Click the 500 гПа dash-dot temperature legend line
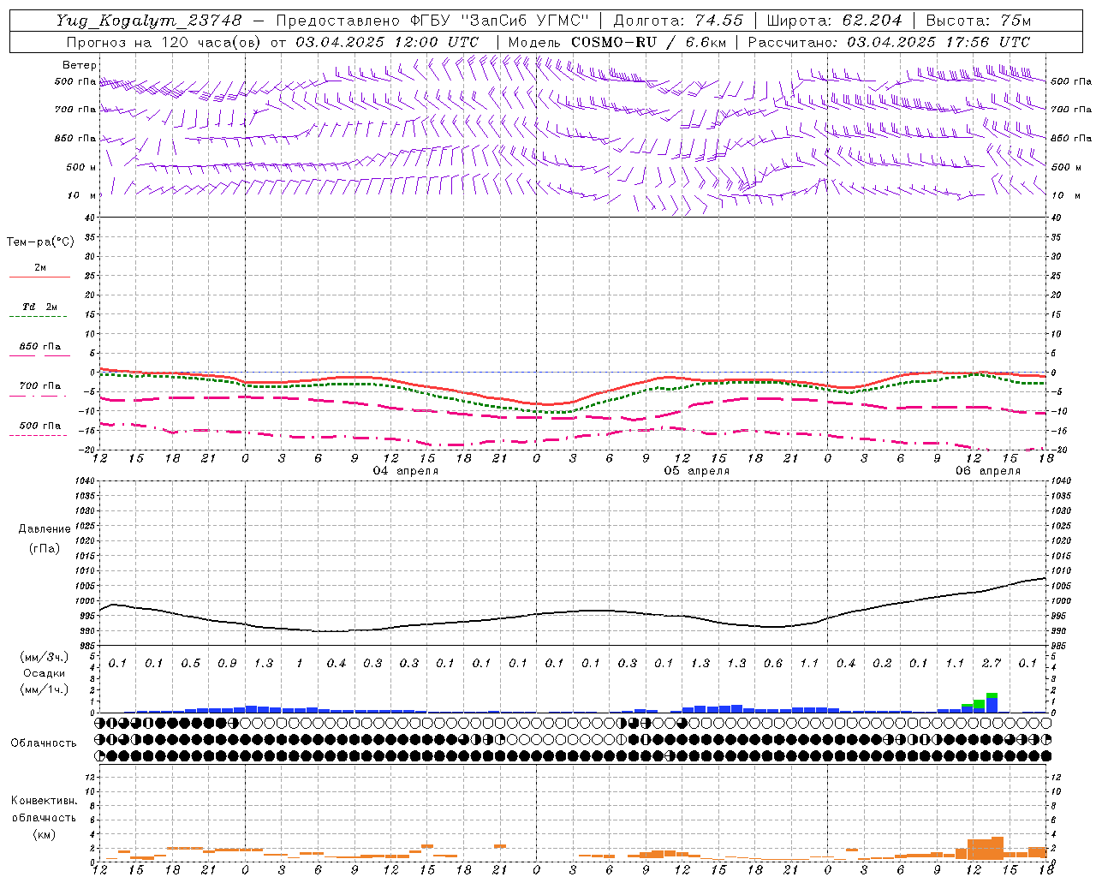Image resolution: width=1096 pixels, height=877 pixels. click(38, 435)
